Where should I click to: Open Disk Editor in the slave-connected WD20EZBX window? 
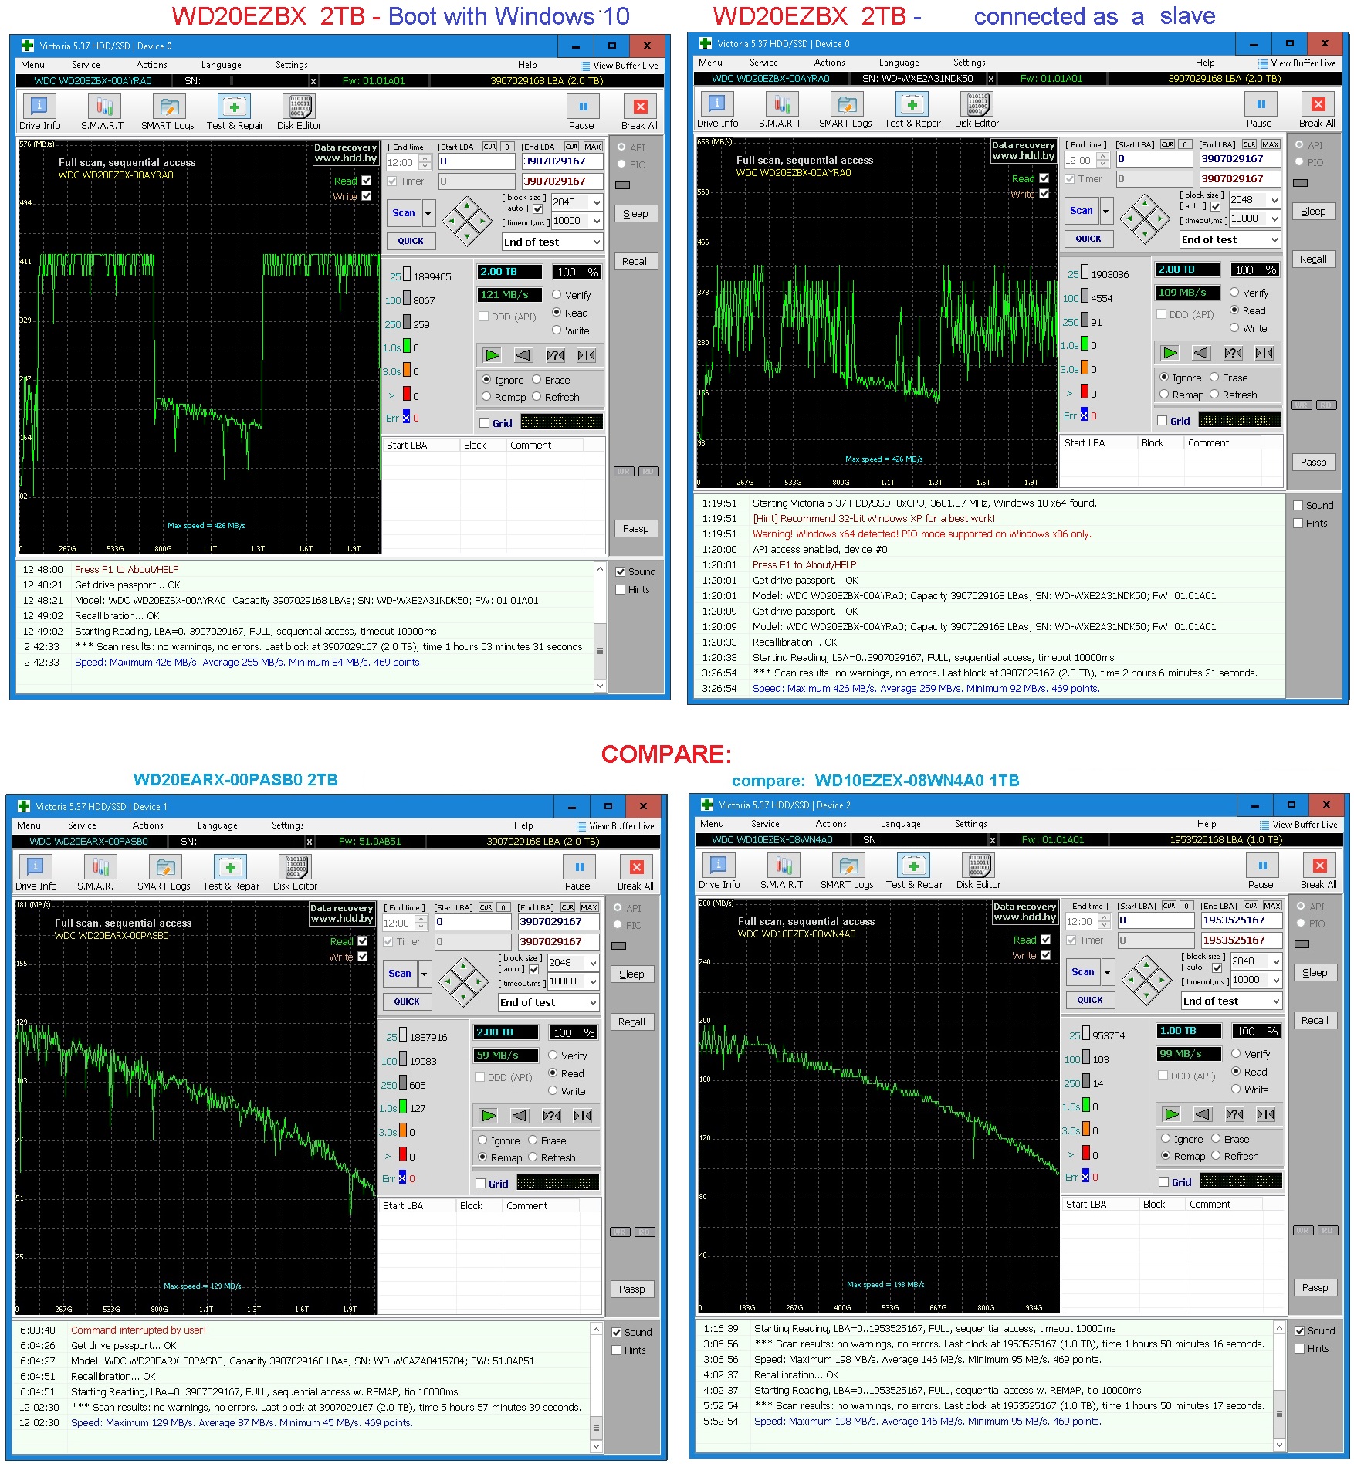[977, 110]
